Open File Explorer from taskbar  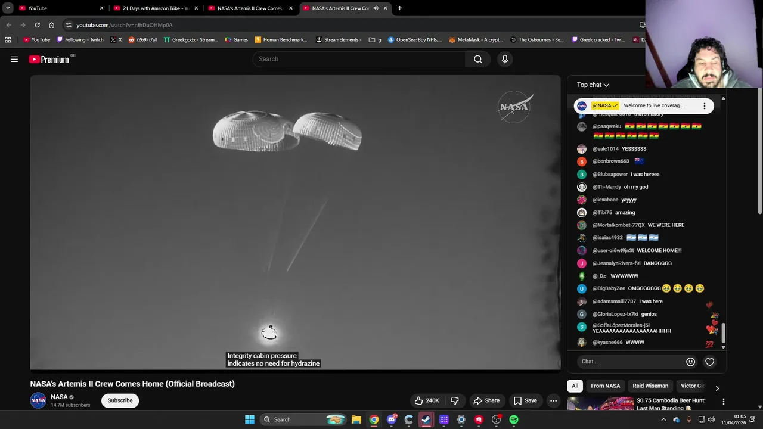tap(356, 419)
